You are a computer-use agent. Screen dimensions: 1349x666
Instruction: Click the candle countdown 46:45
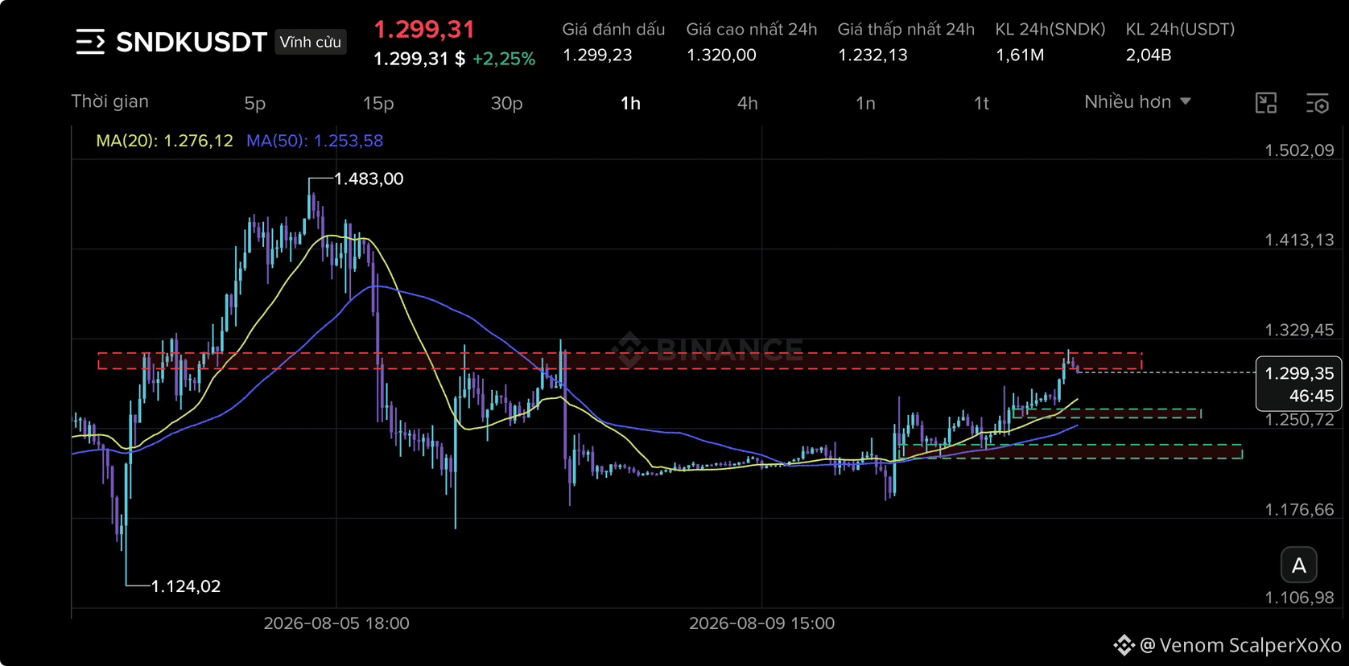click(x=1312, y=396)
